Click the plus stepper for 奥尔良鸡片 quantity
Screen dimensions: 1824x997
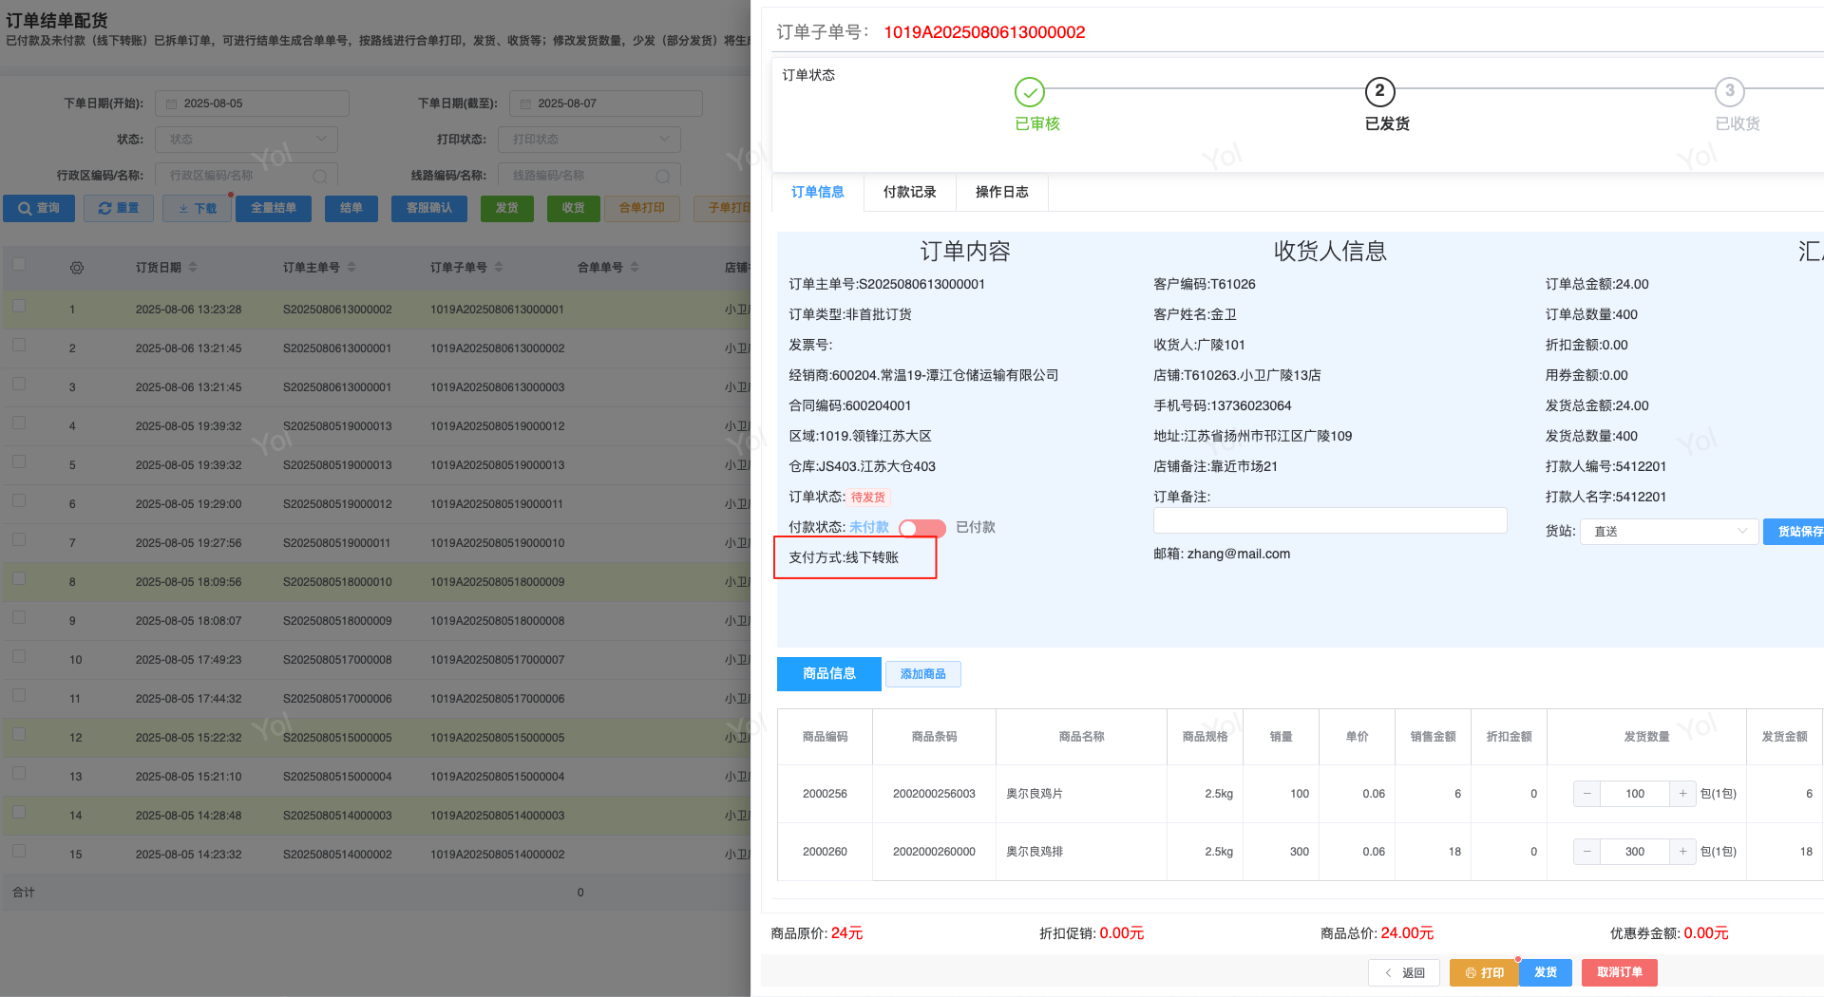click(x=1682, y=794)
